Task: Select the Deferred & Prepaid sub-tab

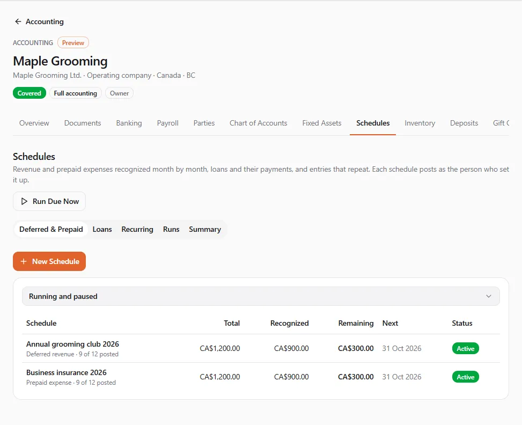Action: point(51,230)
